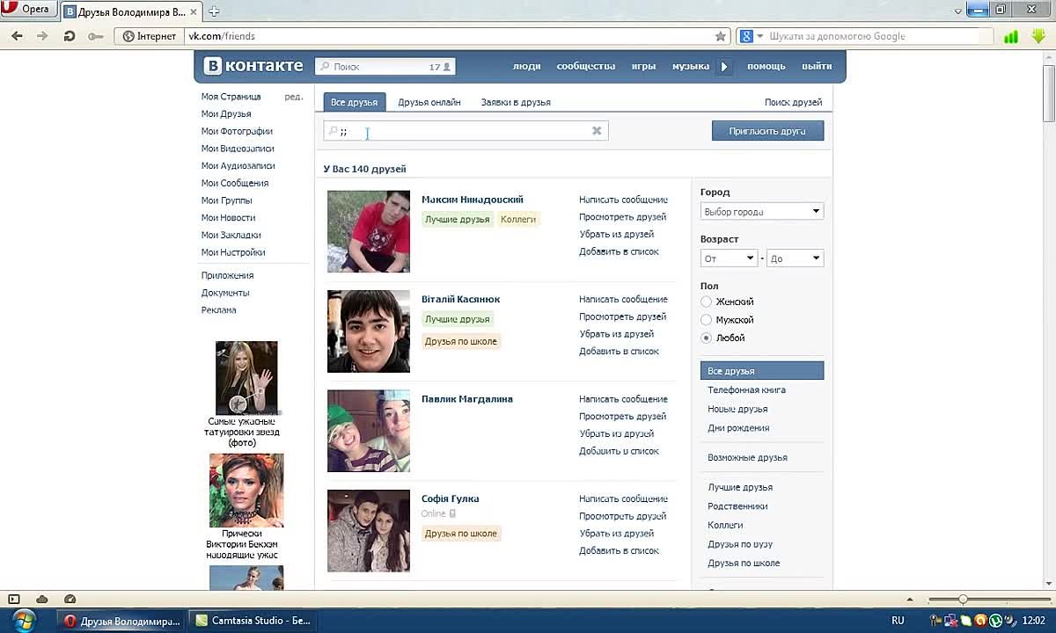Click the Пригласить друга button
This screenshot has height=633, width=1056.
point(767,131)
